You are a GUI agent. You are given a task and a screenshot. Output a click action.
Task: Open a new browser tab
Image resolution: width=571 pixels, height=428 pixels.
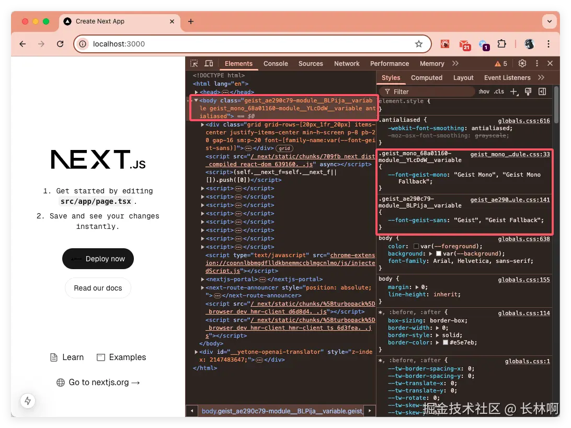(x=191, y=21)
